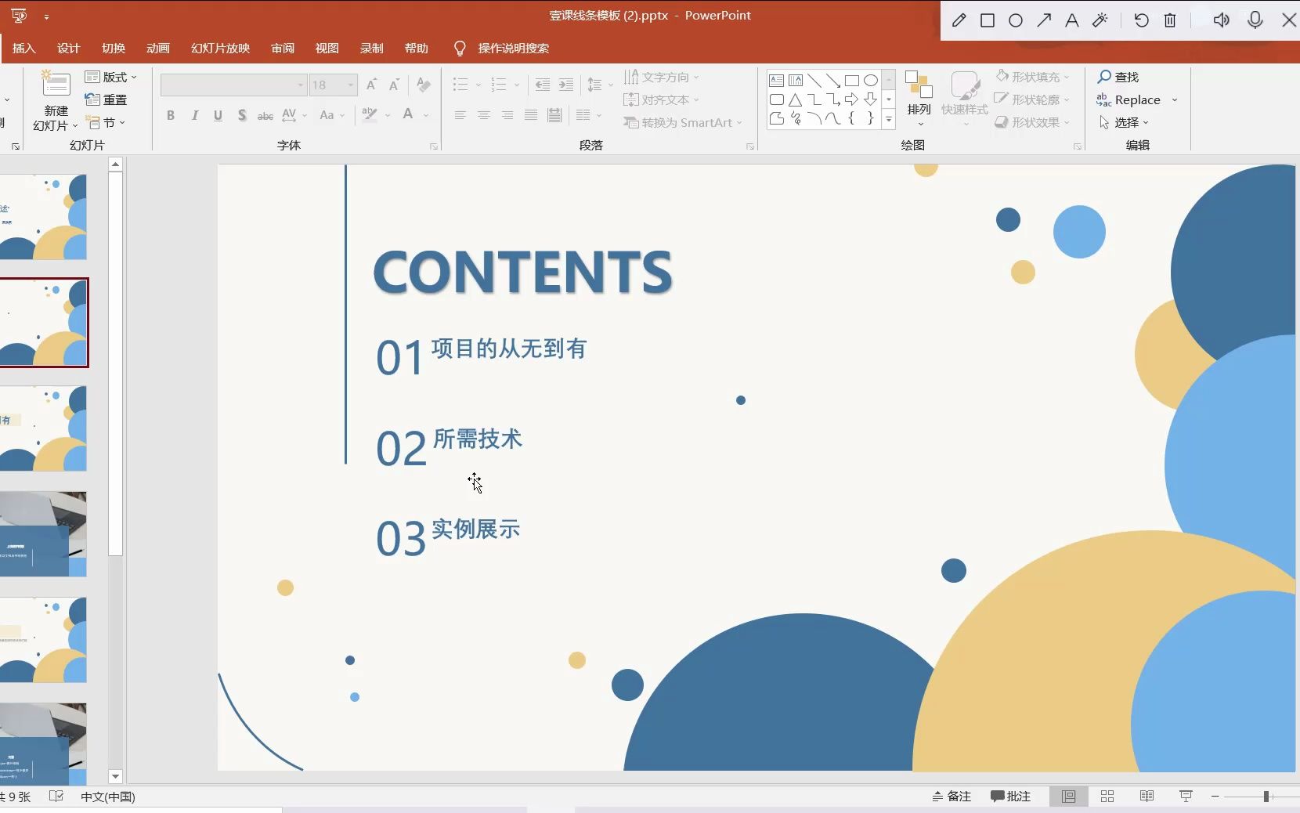This screenshot has height=813, width=1300.
Task: Select the rectangle annotation tool
Action: tap(988, 20)
